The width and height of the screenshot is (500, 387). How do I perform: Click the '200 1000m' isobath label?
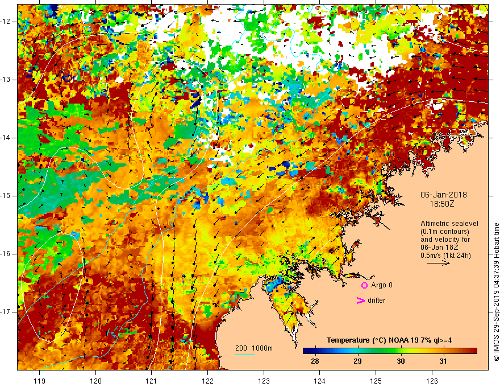(254, 348)
